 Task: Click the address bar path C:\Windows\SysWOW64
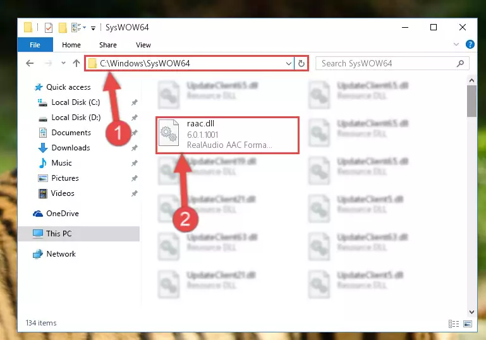click(145, 64)
